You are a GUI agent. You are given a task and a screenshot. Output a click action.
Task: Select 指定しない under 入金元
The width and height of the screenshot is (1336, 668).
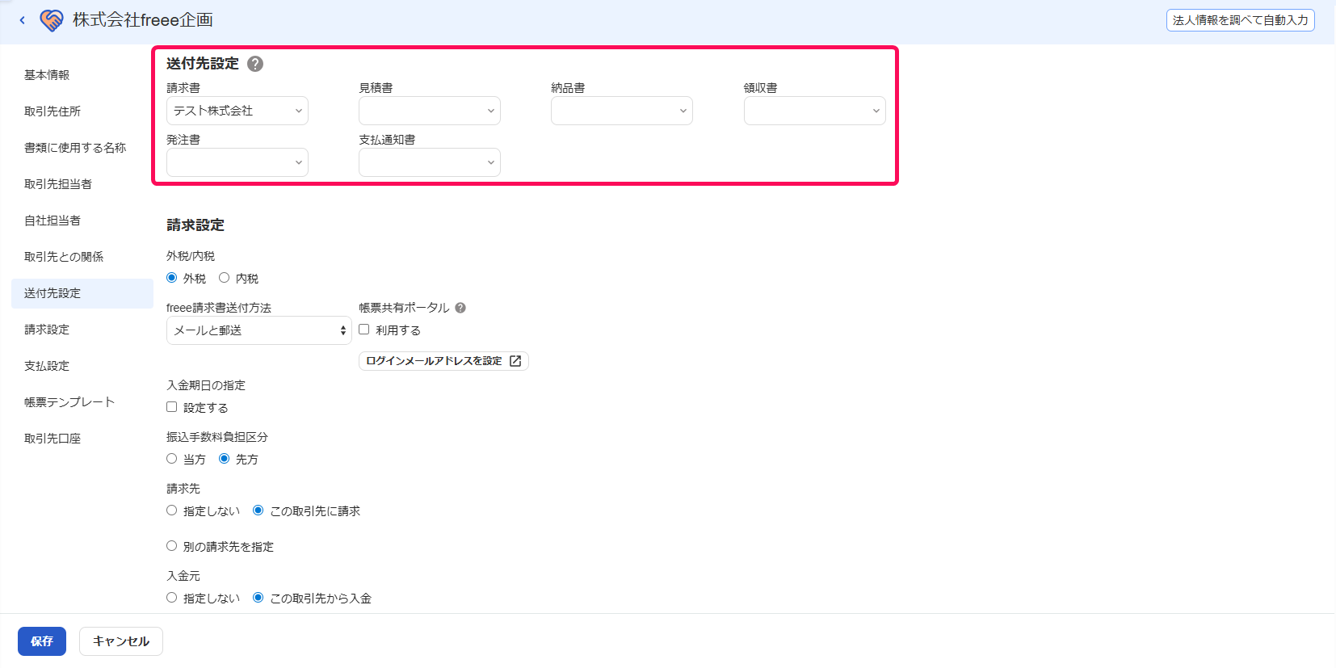point(172,598)
